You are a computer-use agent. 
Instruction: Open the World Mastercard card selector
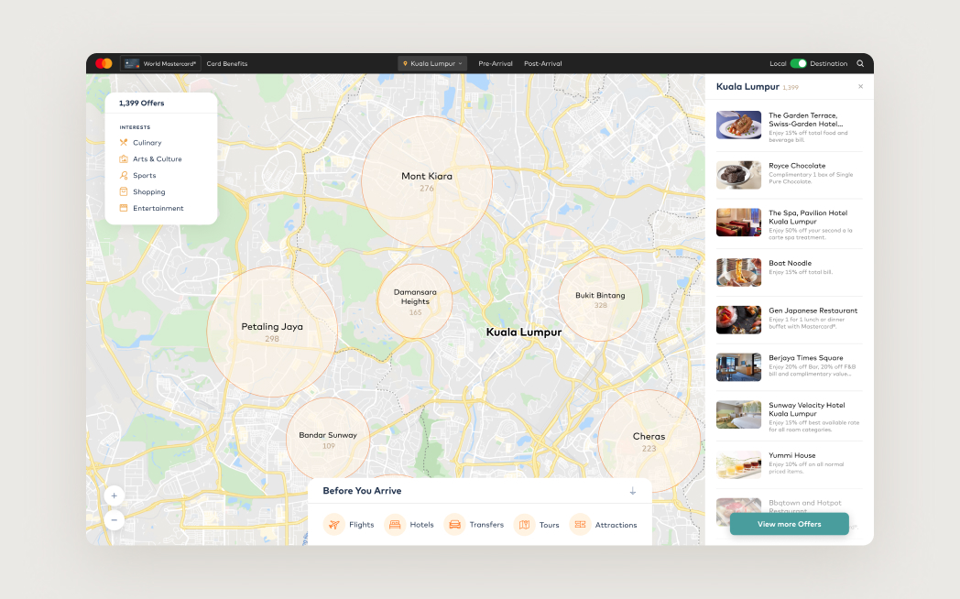[x=160, y=63]
